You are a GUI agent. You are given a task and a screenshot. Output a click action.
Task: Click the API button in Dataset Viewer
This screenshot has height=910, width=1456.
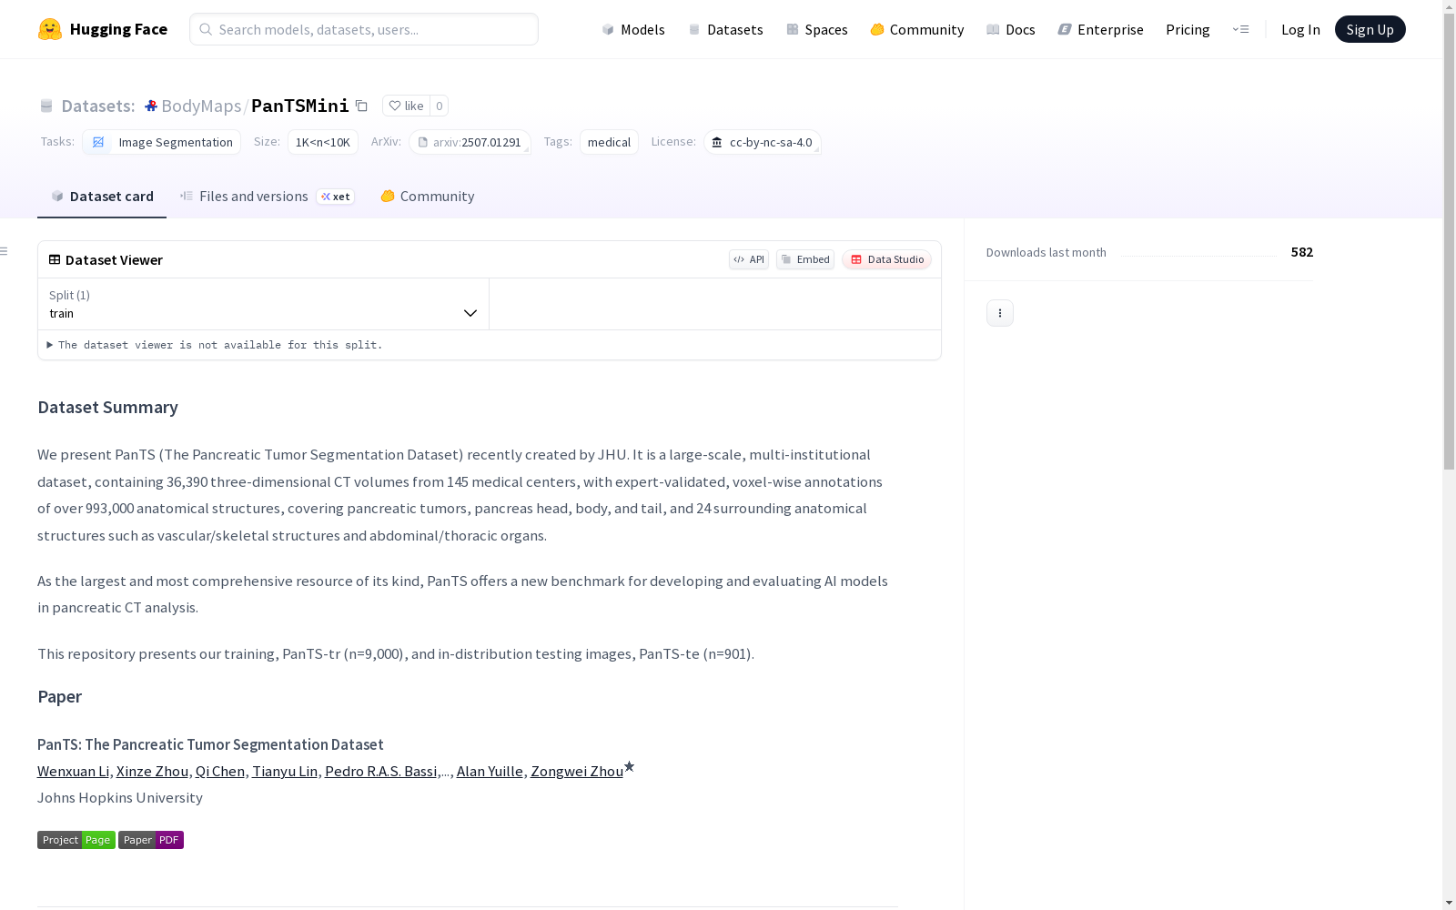749,259
